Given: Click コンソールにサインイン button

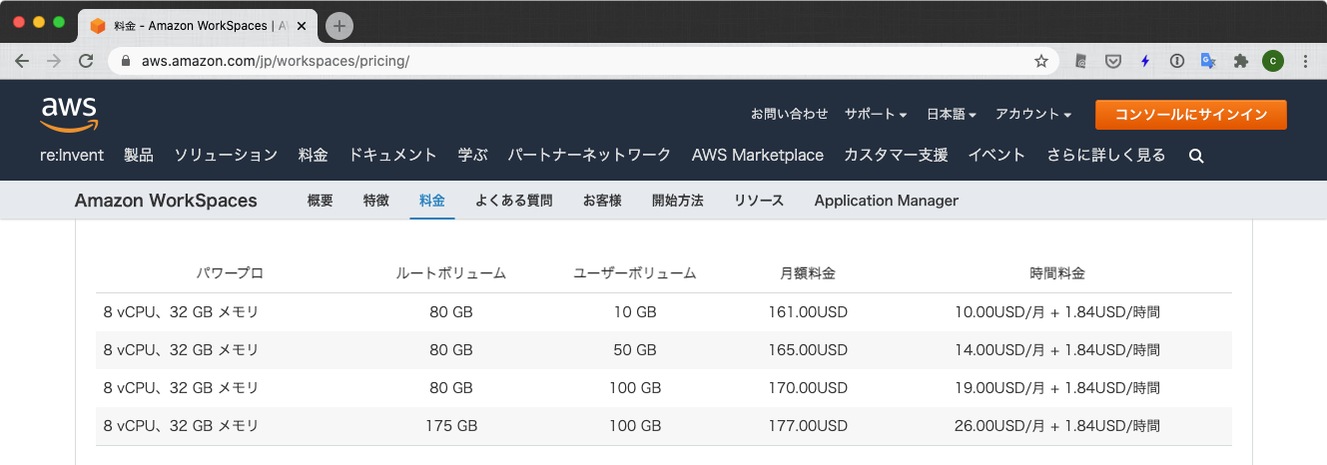Looking at the screenshot, I should pyautogui.click(x=1191, y=115).
